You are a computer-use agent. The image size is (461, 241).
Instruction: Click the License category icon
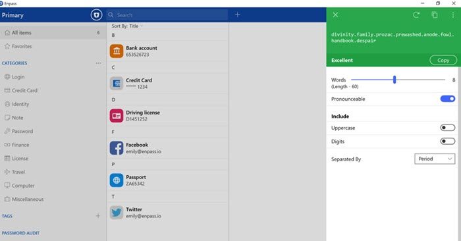point(7,158)
